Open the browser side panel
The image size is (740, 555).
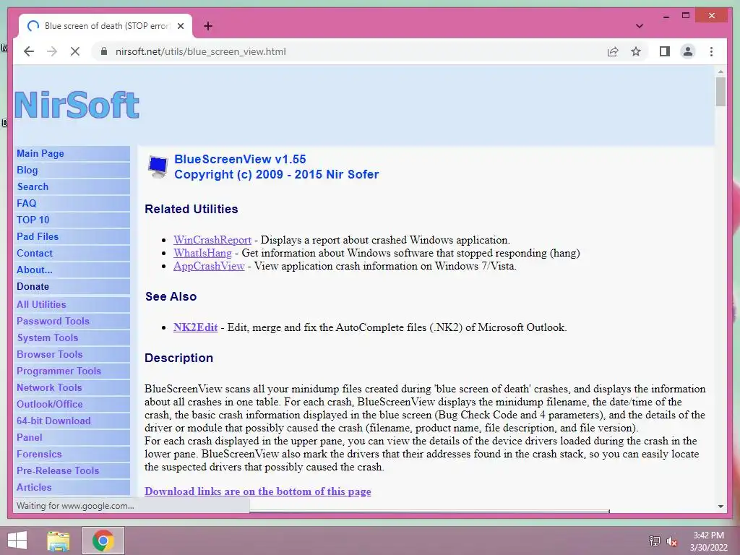coord(665,51)
